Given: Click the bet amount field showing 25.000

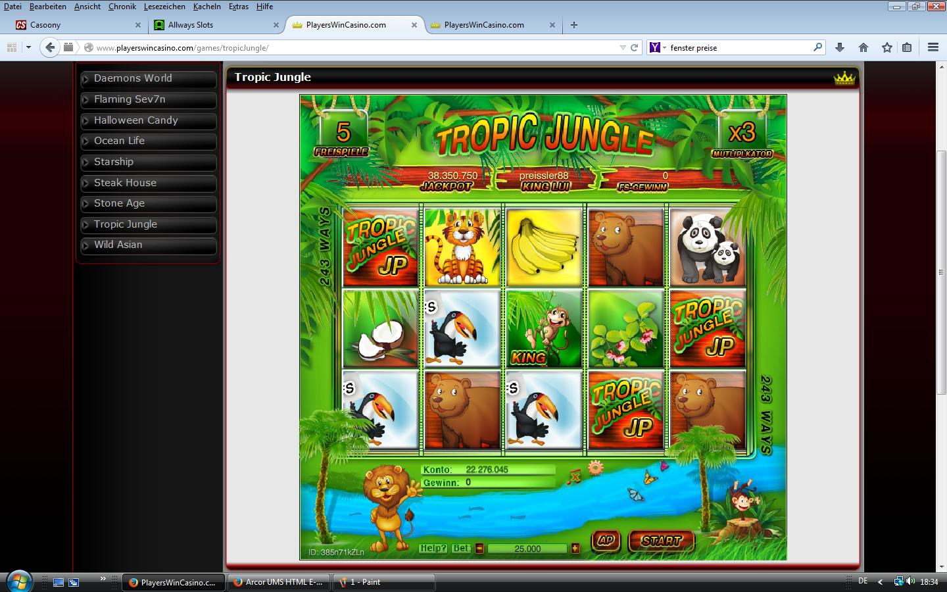Looking at the screenshot, I should point(527,549).
